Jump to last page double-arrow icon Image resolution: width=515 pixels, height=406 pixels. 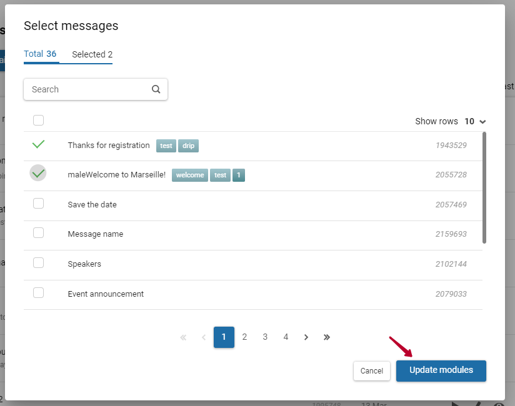tap(326, 337)
